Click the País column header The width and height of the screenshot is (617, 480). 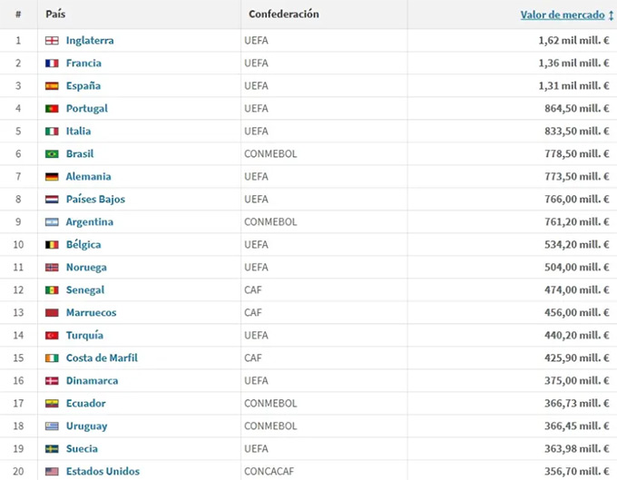click(56, 15)
